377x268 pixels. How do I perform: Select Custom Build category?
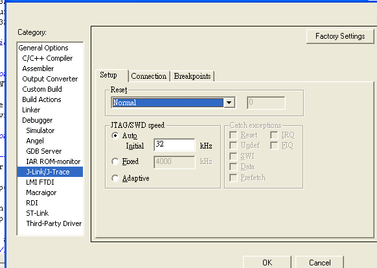pyautogui.click(x=42, y=89)
